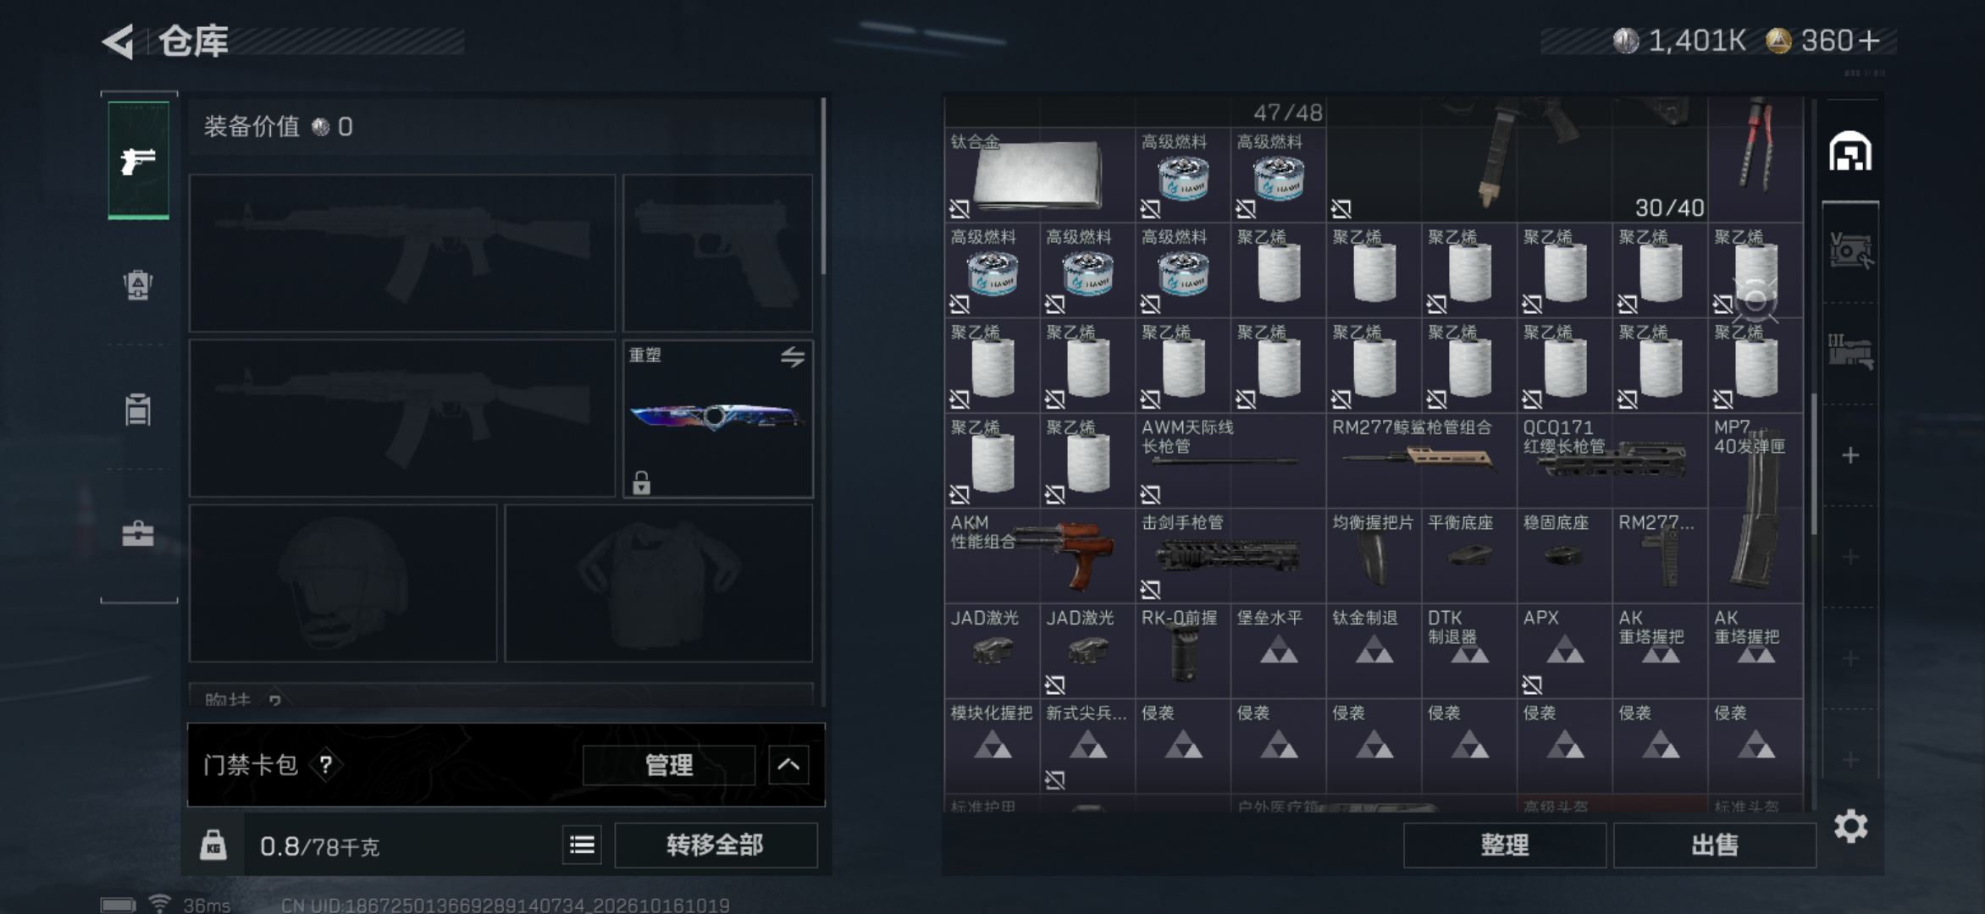Select the 稳固底座 item
The image size is (1985, 914).
(1565, 555)
